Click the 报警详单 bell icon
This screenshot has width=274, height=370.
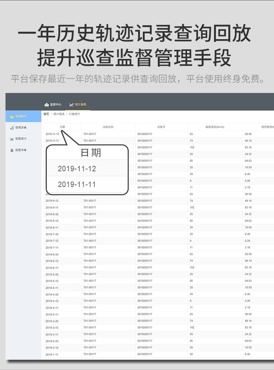(x=12, y=150)
